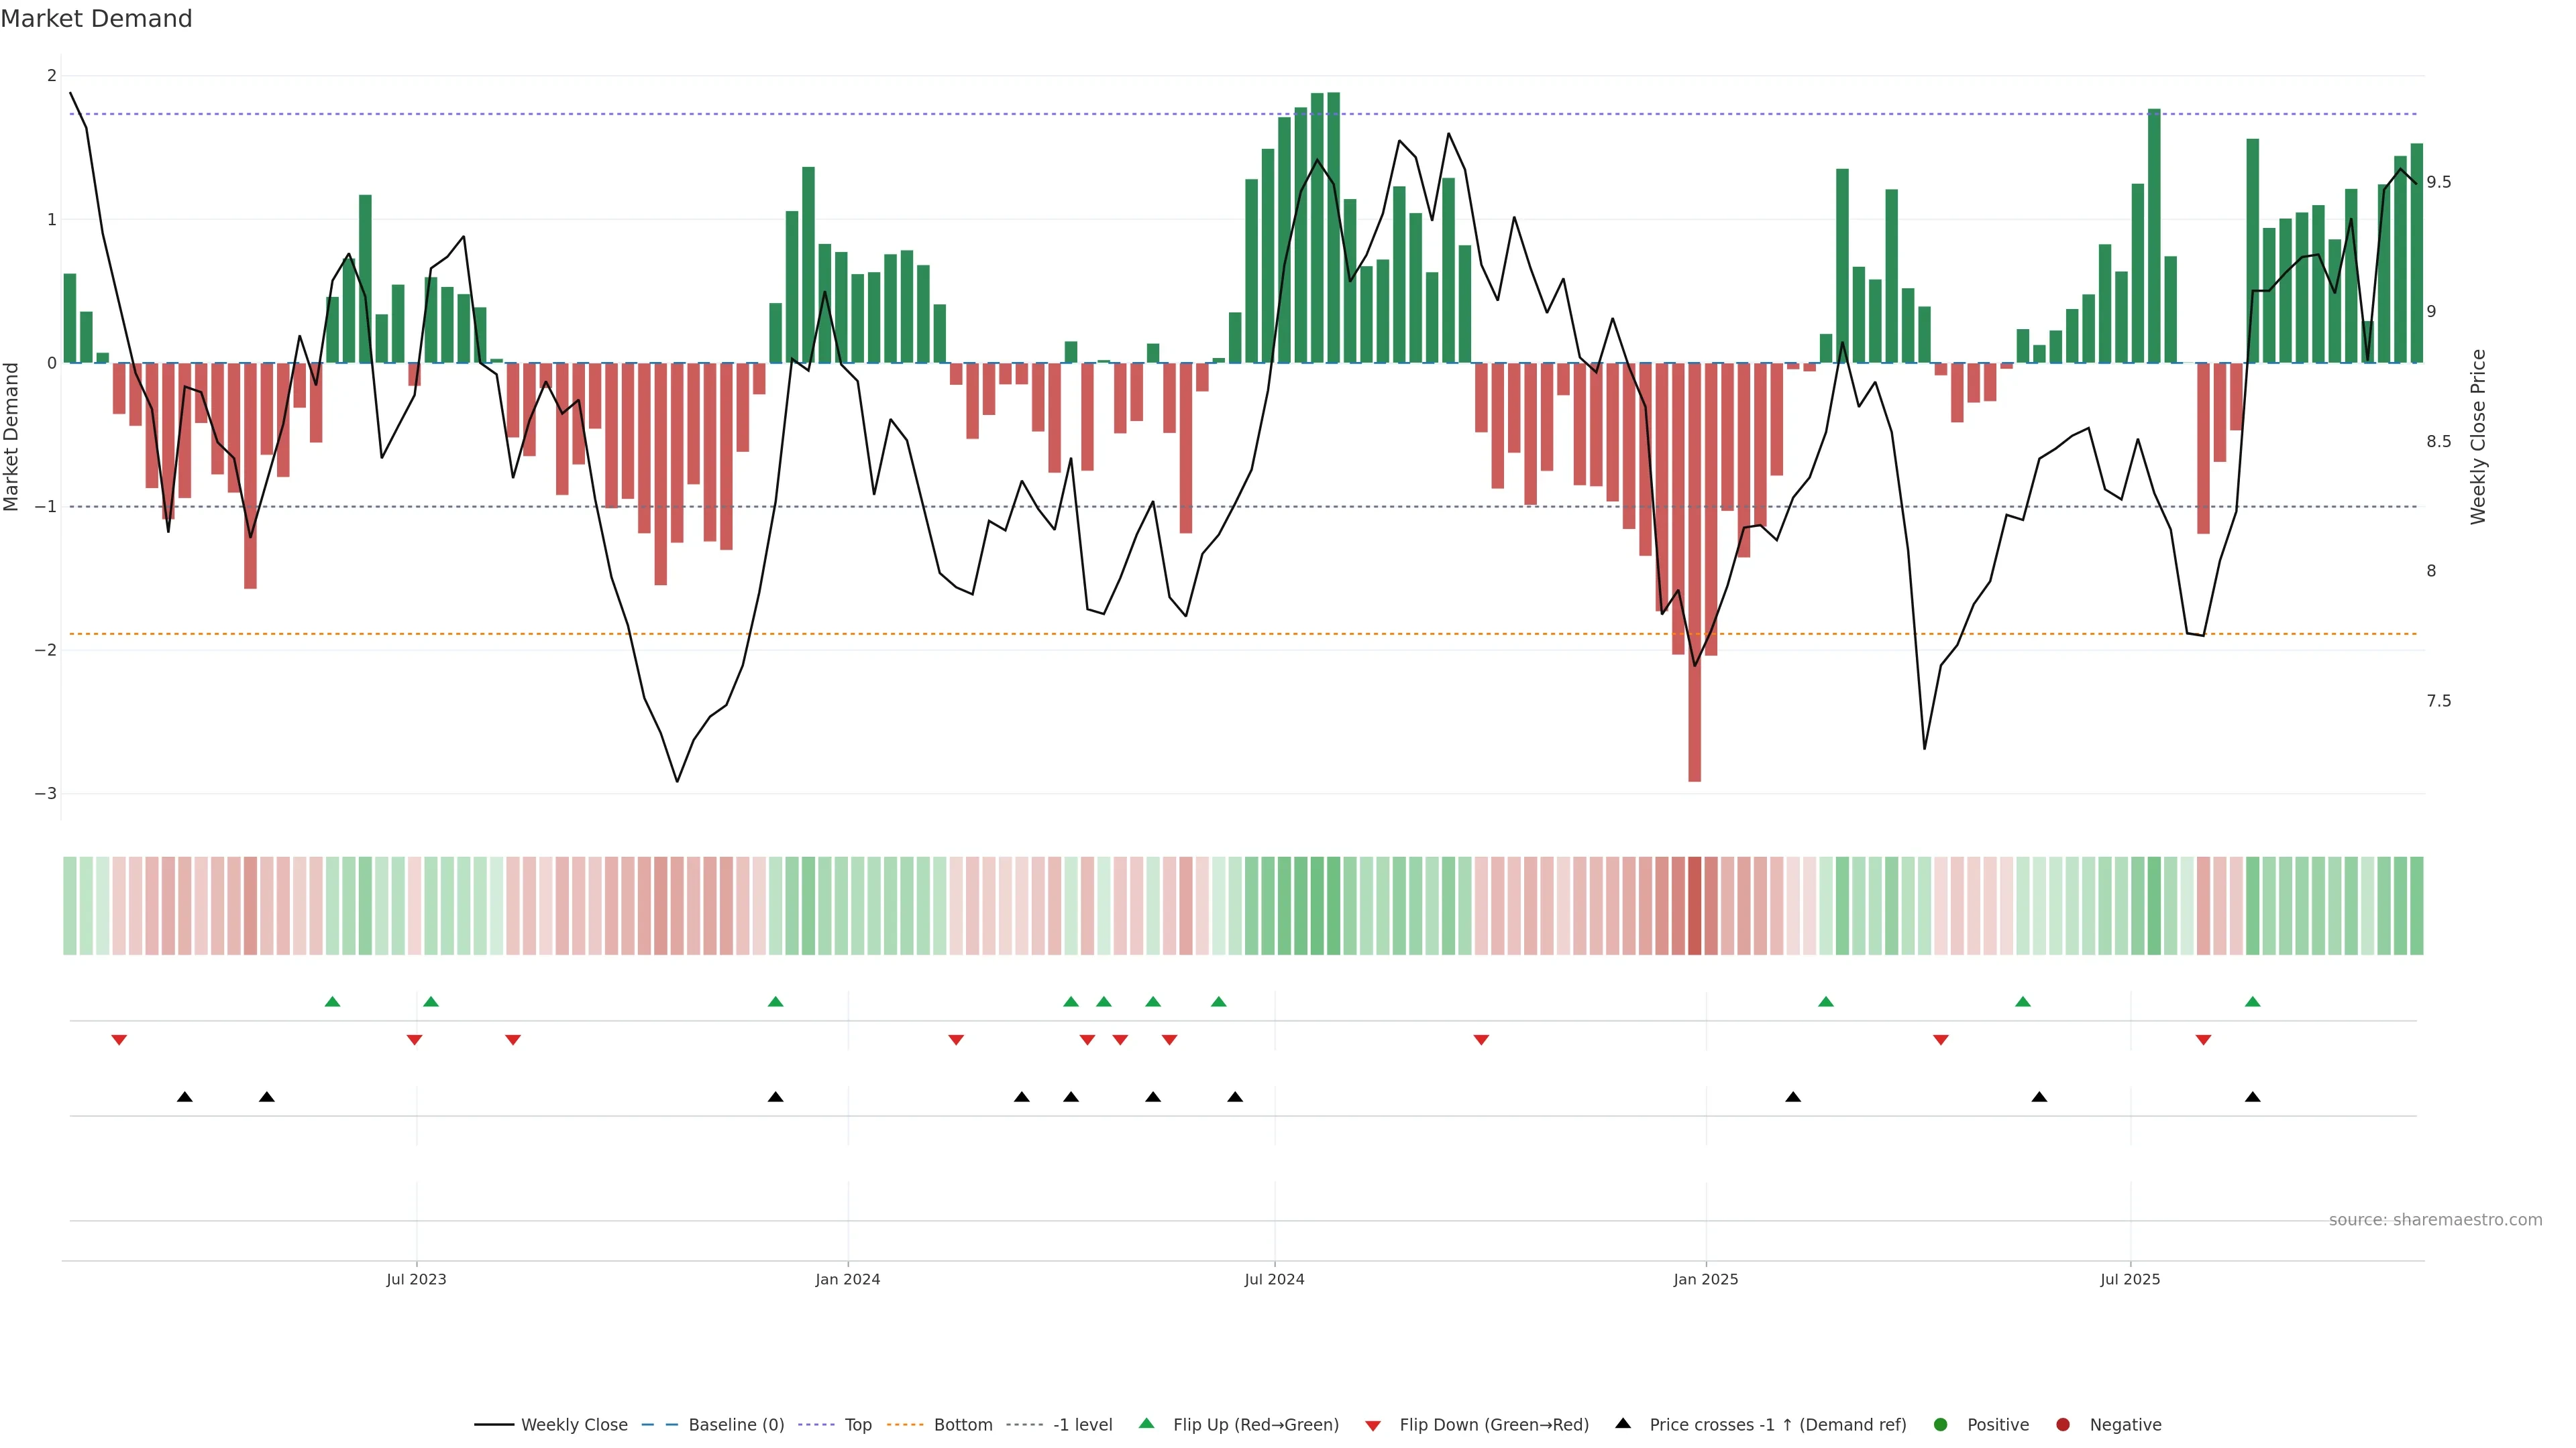The image size is (2576, 1448).
Task: Click darkest red heatmap cell
Action: point(1694,906)
